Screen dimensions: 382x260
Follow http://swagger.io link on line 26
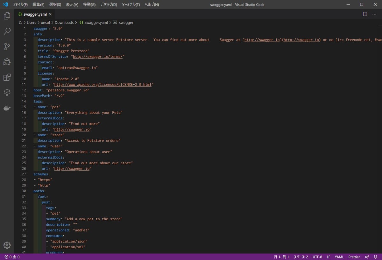coord(72,169)
